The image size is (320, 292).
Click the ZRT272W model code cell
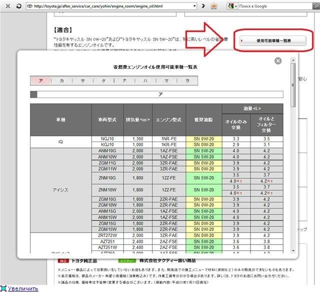point(107,235)
